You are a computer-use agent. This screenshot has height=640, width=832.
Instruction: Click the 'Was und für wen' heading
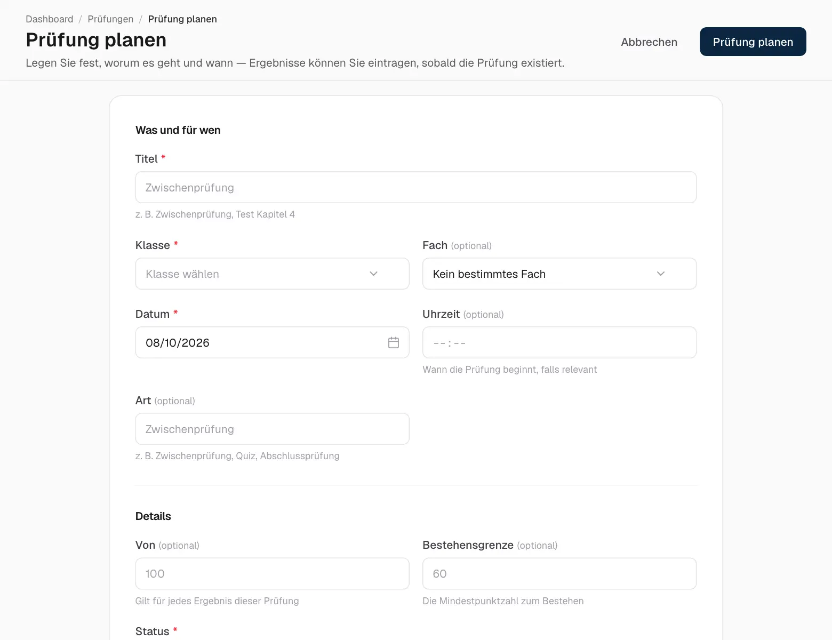pyautogui.click(x=178, y=130)
